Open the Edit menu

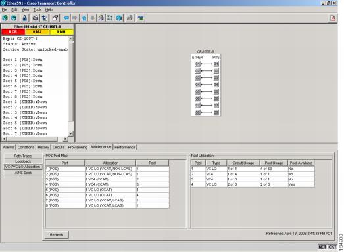14,9
